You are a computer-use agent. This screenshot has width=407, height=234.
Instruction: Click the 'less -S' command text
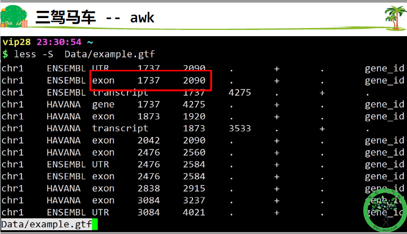click(33, 54)
